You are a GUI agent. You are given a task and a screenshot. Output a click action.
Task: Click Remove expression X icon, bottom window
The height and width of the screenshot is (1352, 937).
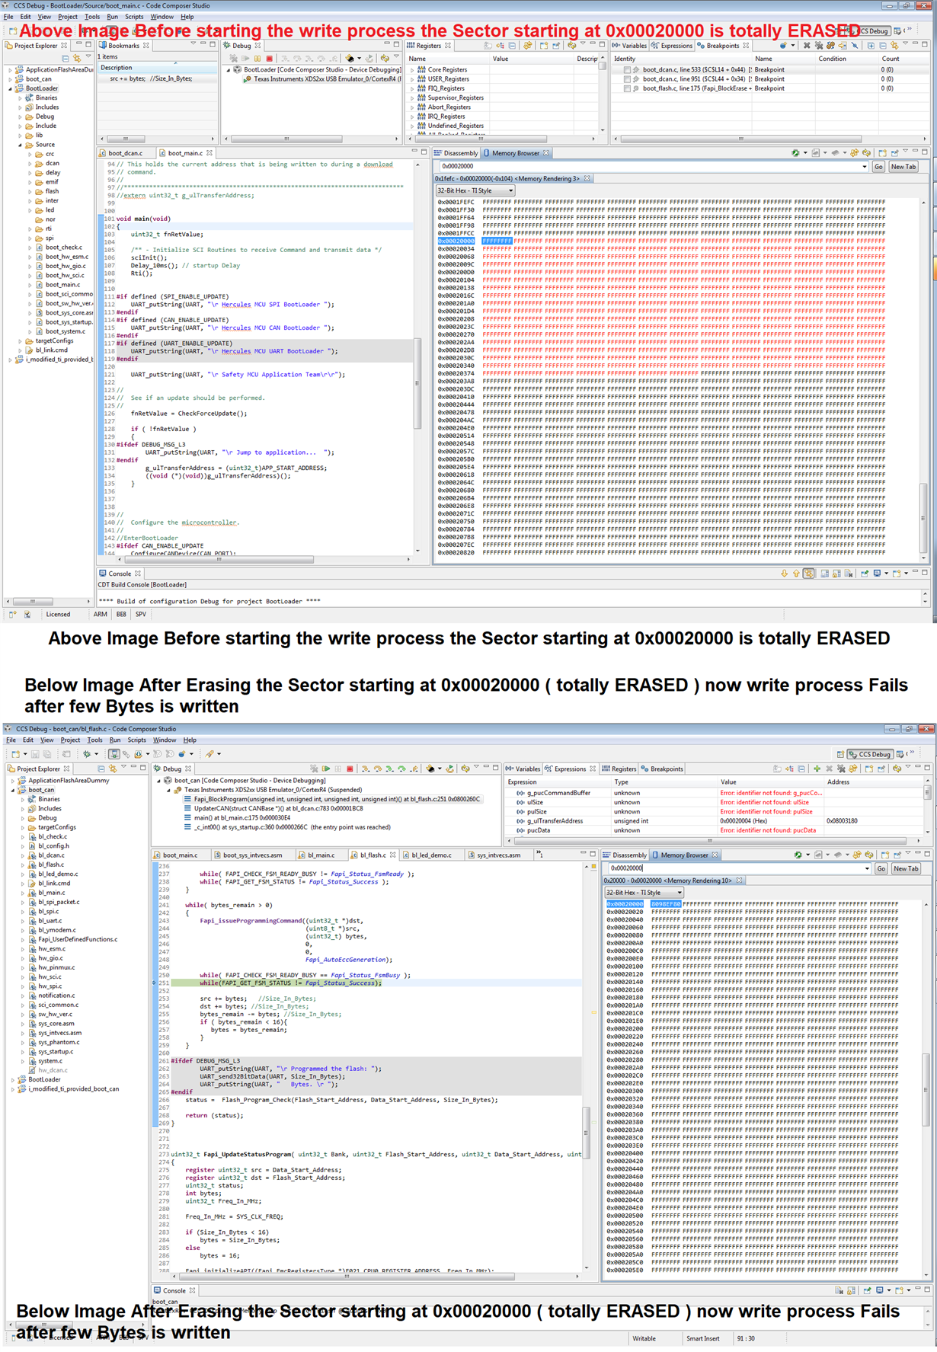pos(829,769)
